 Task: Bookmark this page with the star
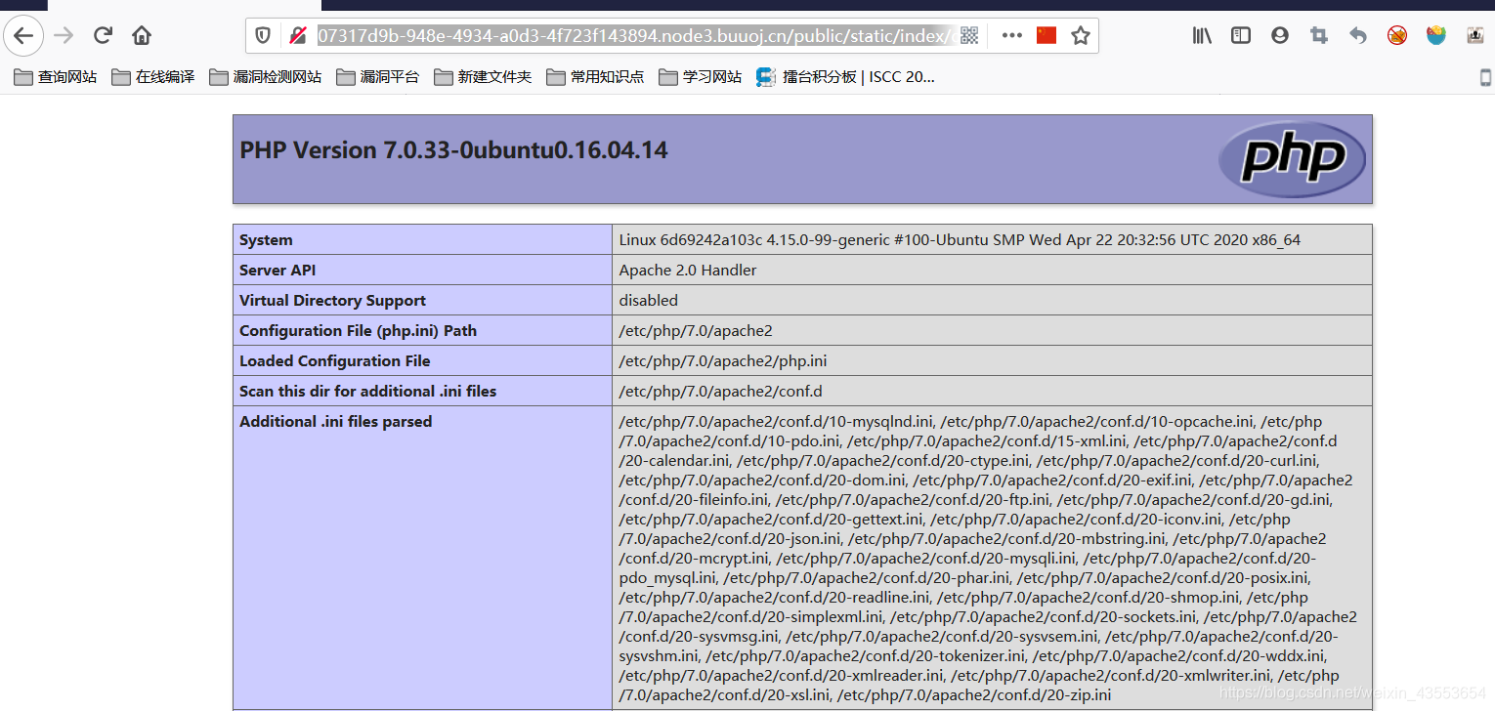[1080, 36]
